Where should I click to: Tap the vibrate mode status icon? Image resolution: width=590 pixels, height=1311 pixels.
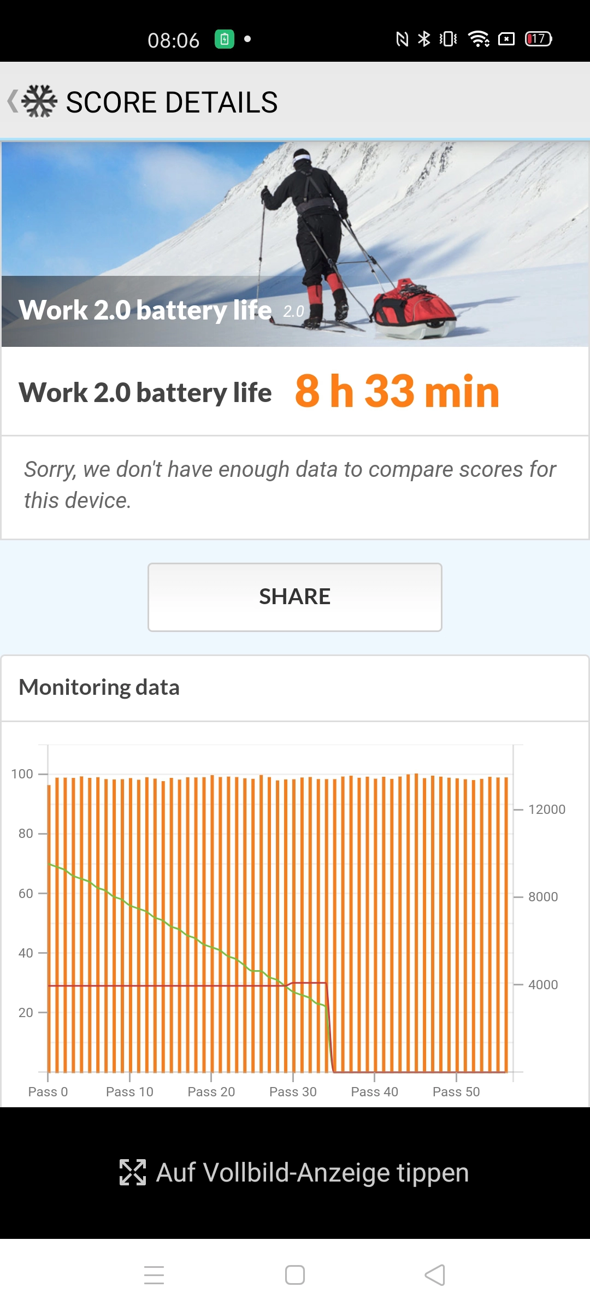[x=448, y=39]
